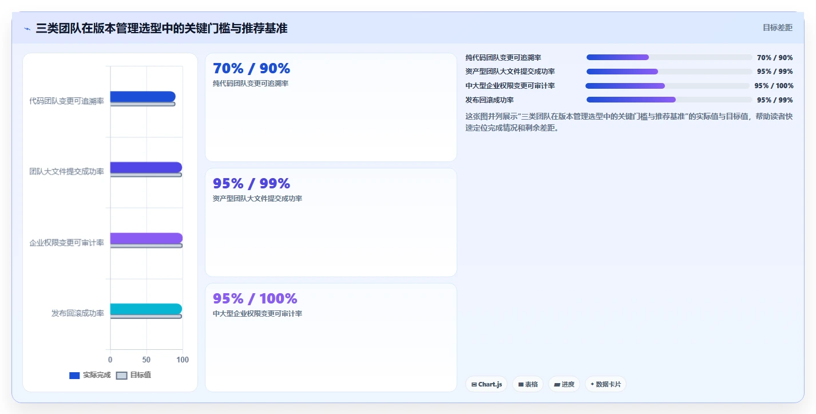Viewport: 816px width, 414px height.
Task: Click the 70% / 90% progress list value
Action: 775,57
